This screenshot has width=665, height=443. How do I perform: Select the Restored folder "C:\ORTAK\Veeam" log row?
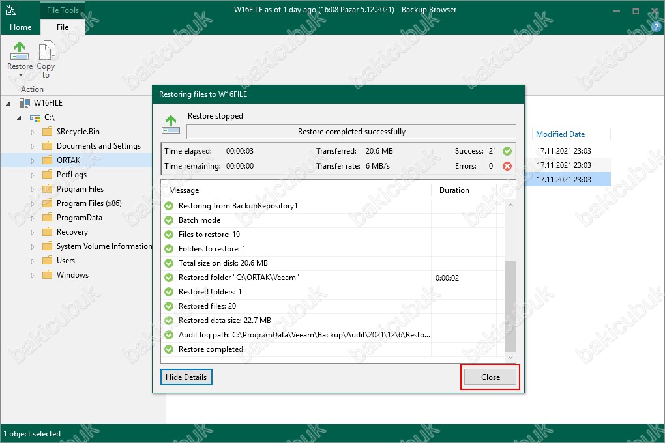[333, 278]
